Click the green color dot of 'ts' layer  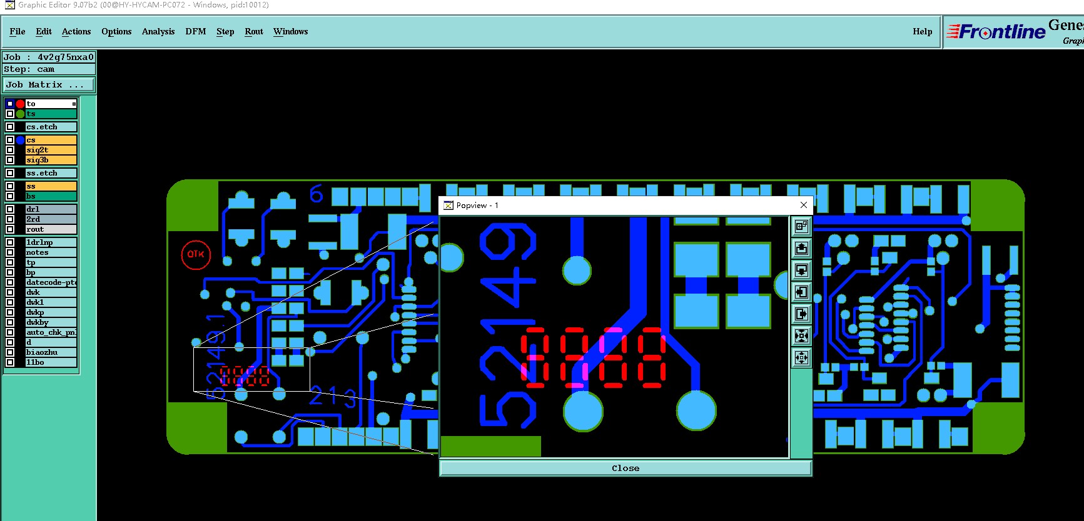point(20,114)
